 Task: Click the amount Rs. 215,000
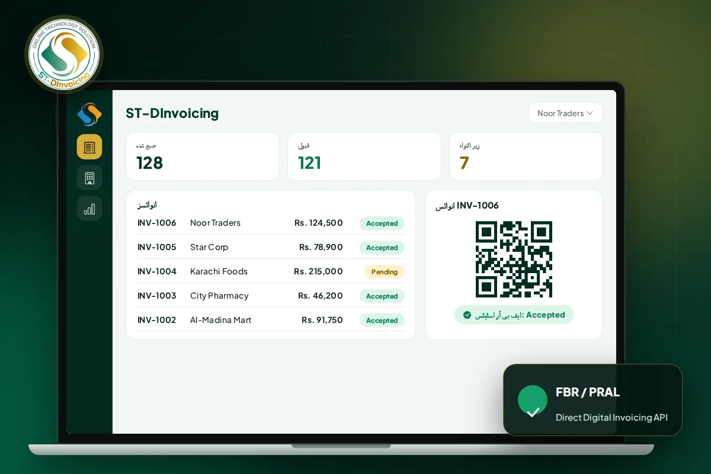click(x=318, y=271)
